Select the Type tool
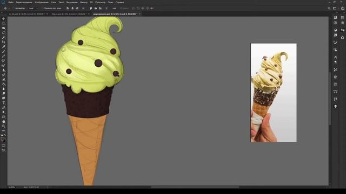The width and height of the screenshot is (346, 194). pos(4,103)
